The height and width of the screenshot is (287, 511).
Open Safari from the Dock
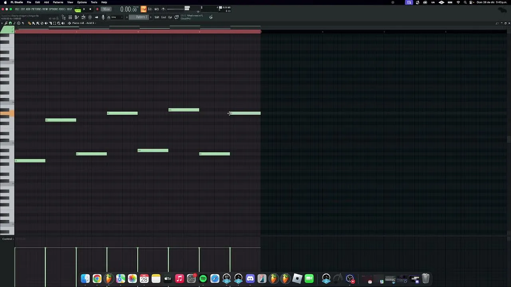coord(215,278)
